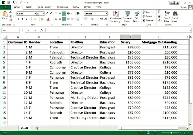
Task: Click the Save icon in quick access toolbar
Action: [9, 2]
